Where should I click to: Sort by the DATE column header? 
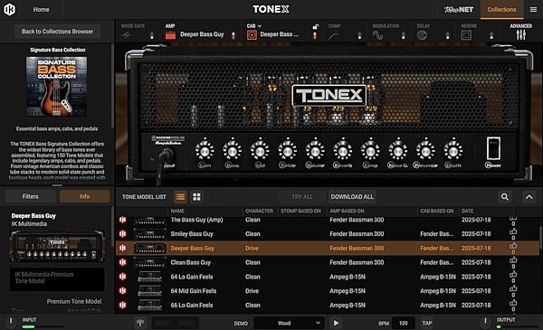[x=467, y=211]
